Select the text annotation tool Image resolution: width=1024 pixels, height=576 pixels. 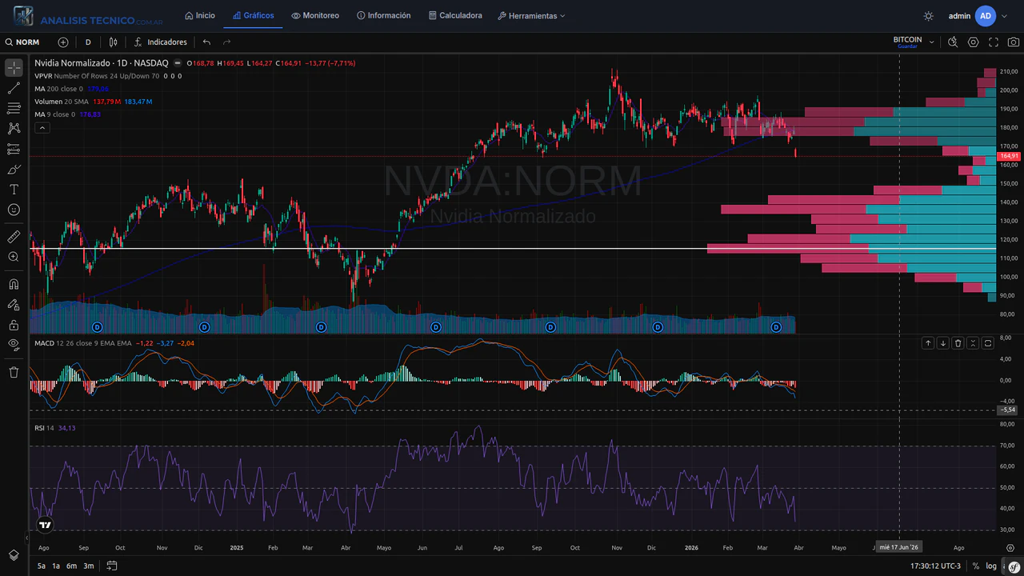click(x=14, y=190)
